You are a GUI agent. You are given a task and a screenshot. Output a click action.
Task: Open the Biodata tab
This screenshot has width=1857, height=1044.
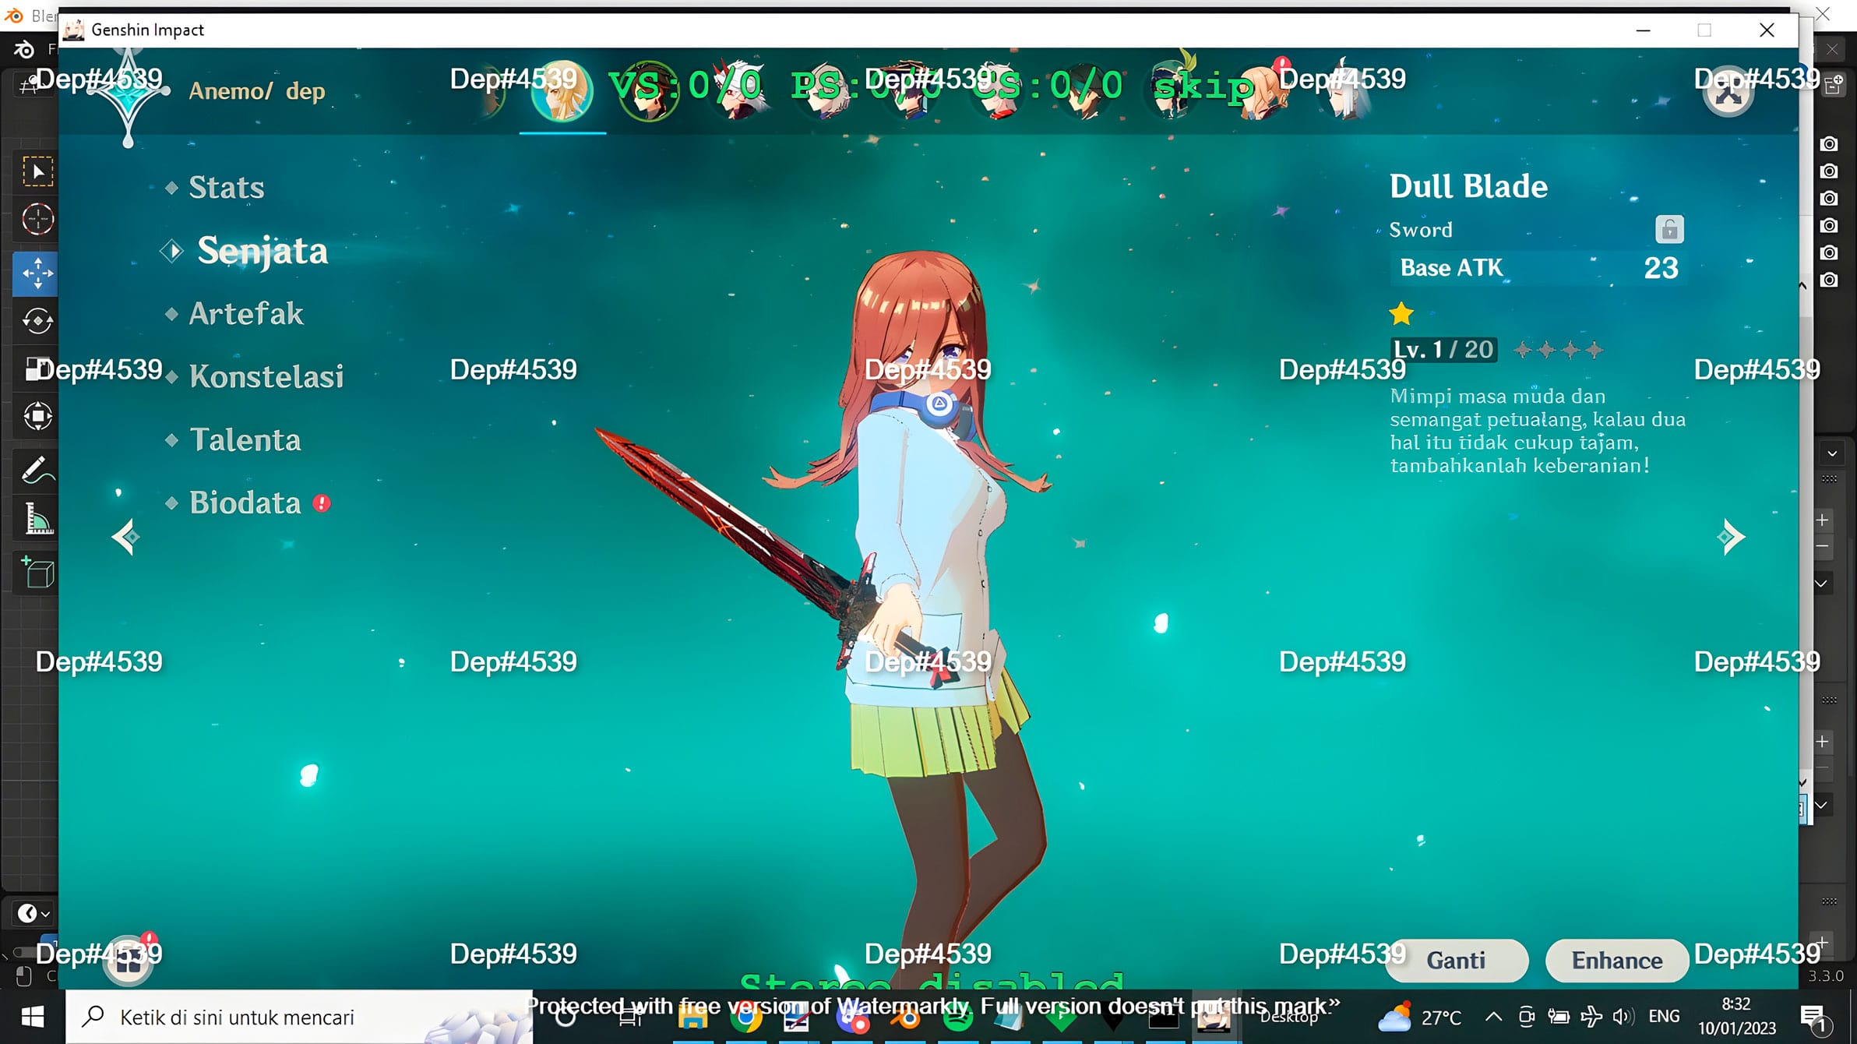coord(245,503)
